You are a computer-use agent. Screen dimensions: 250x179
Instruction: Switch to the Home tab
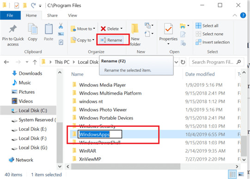[31, 15]
